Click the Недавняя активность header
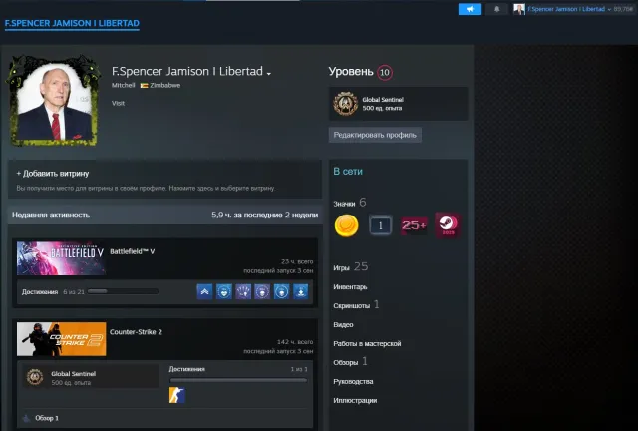Image resolution: width=638 pixels, height=431 pixels. click(x=51, y=215)
